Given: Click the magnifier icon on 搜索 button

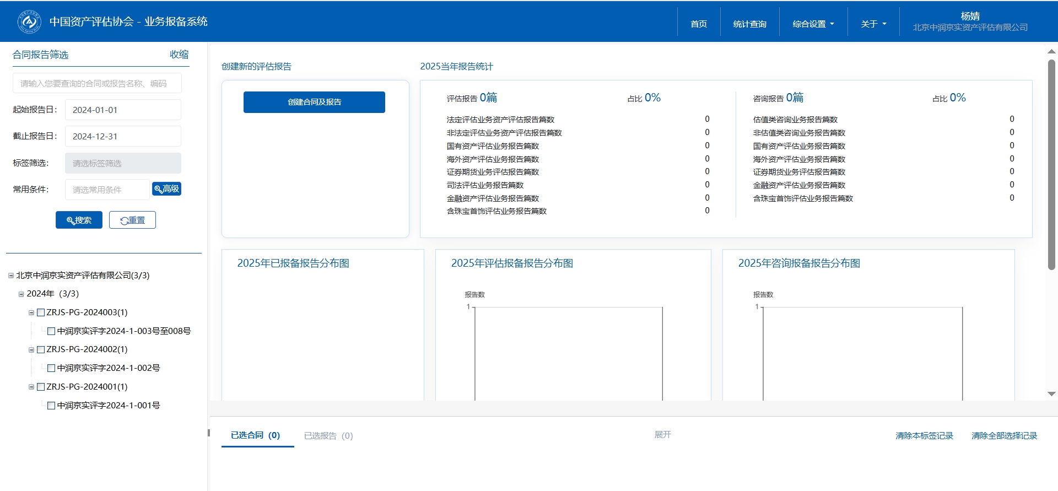Looking at the screenshot, I should [x=71, y=220].
